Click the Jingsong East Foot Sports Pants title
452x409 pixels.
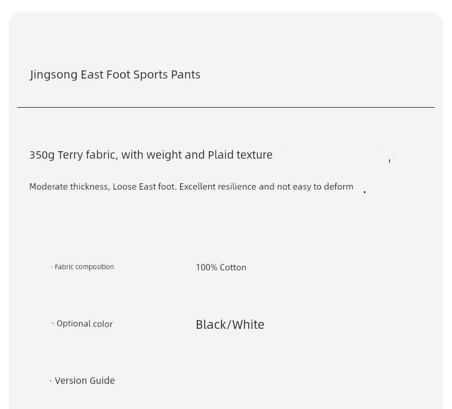coord(115,75)
